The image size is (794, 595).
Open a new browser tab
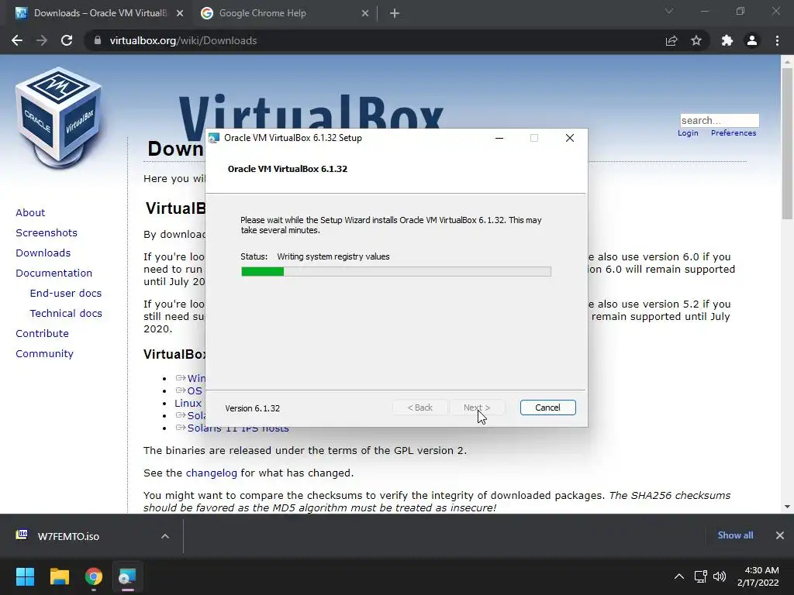click(395, 13)
